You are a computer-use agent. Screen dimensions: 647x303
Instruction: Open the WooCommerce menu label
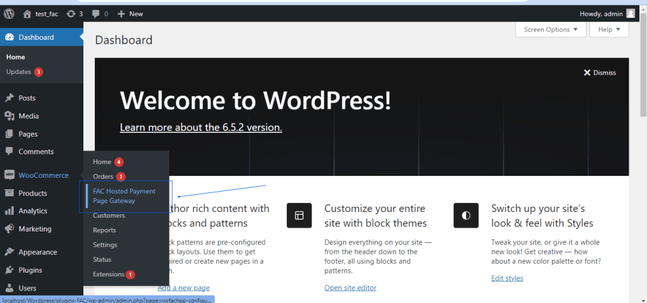coord(44,175)
